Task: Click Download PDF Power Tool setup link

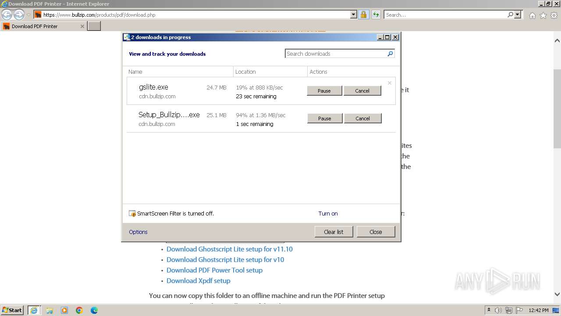Action: (x=214, y=270)
